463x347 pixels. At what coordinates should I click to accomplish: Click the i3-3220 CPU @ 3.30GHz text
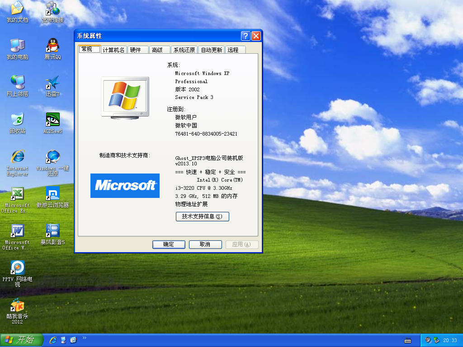(x=204, y=188)
